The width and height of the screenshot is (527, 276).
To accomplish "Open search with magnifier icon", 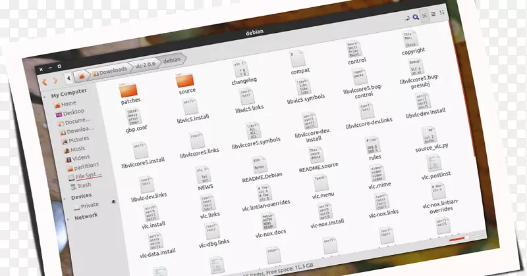I will click(x=416, y=17).
